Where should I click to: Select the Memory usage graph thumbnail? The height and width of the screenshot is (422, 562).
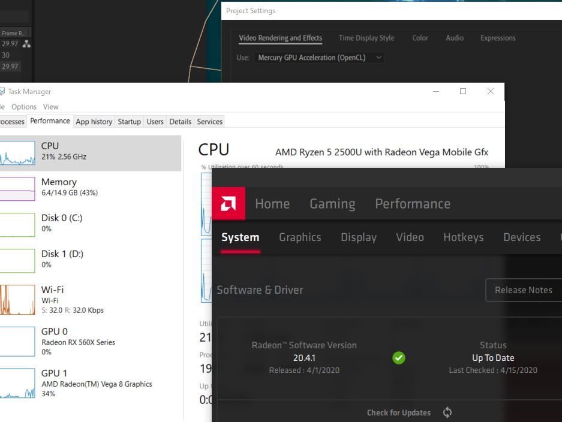point(17,188)
